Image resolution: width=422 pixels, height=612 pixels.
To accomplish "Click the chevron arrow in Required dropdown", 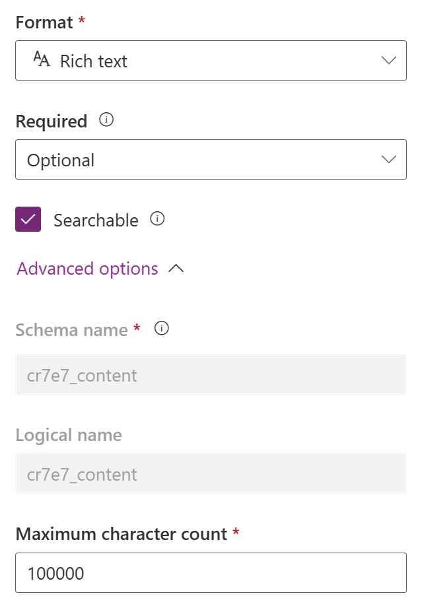I will tap(389, 160).
